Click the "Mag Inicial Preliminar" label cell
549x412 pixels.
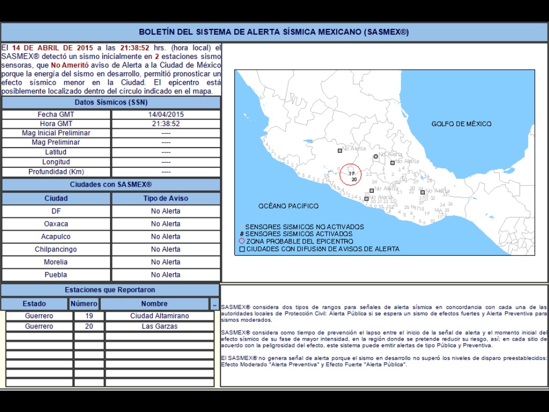(x=56, y=133)
